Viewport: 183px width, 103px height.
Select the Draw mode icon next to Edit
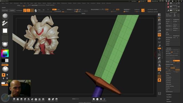click(28, 10)
